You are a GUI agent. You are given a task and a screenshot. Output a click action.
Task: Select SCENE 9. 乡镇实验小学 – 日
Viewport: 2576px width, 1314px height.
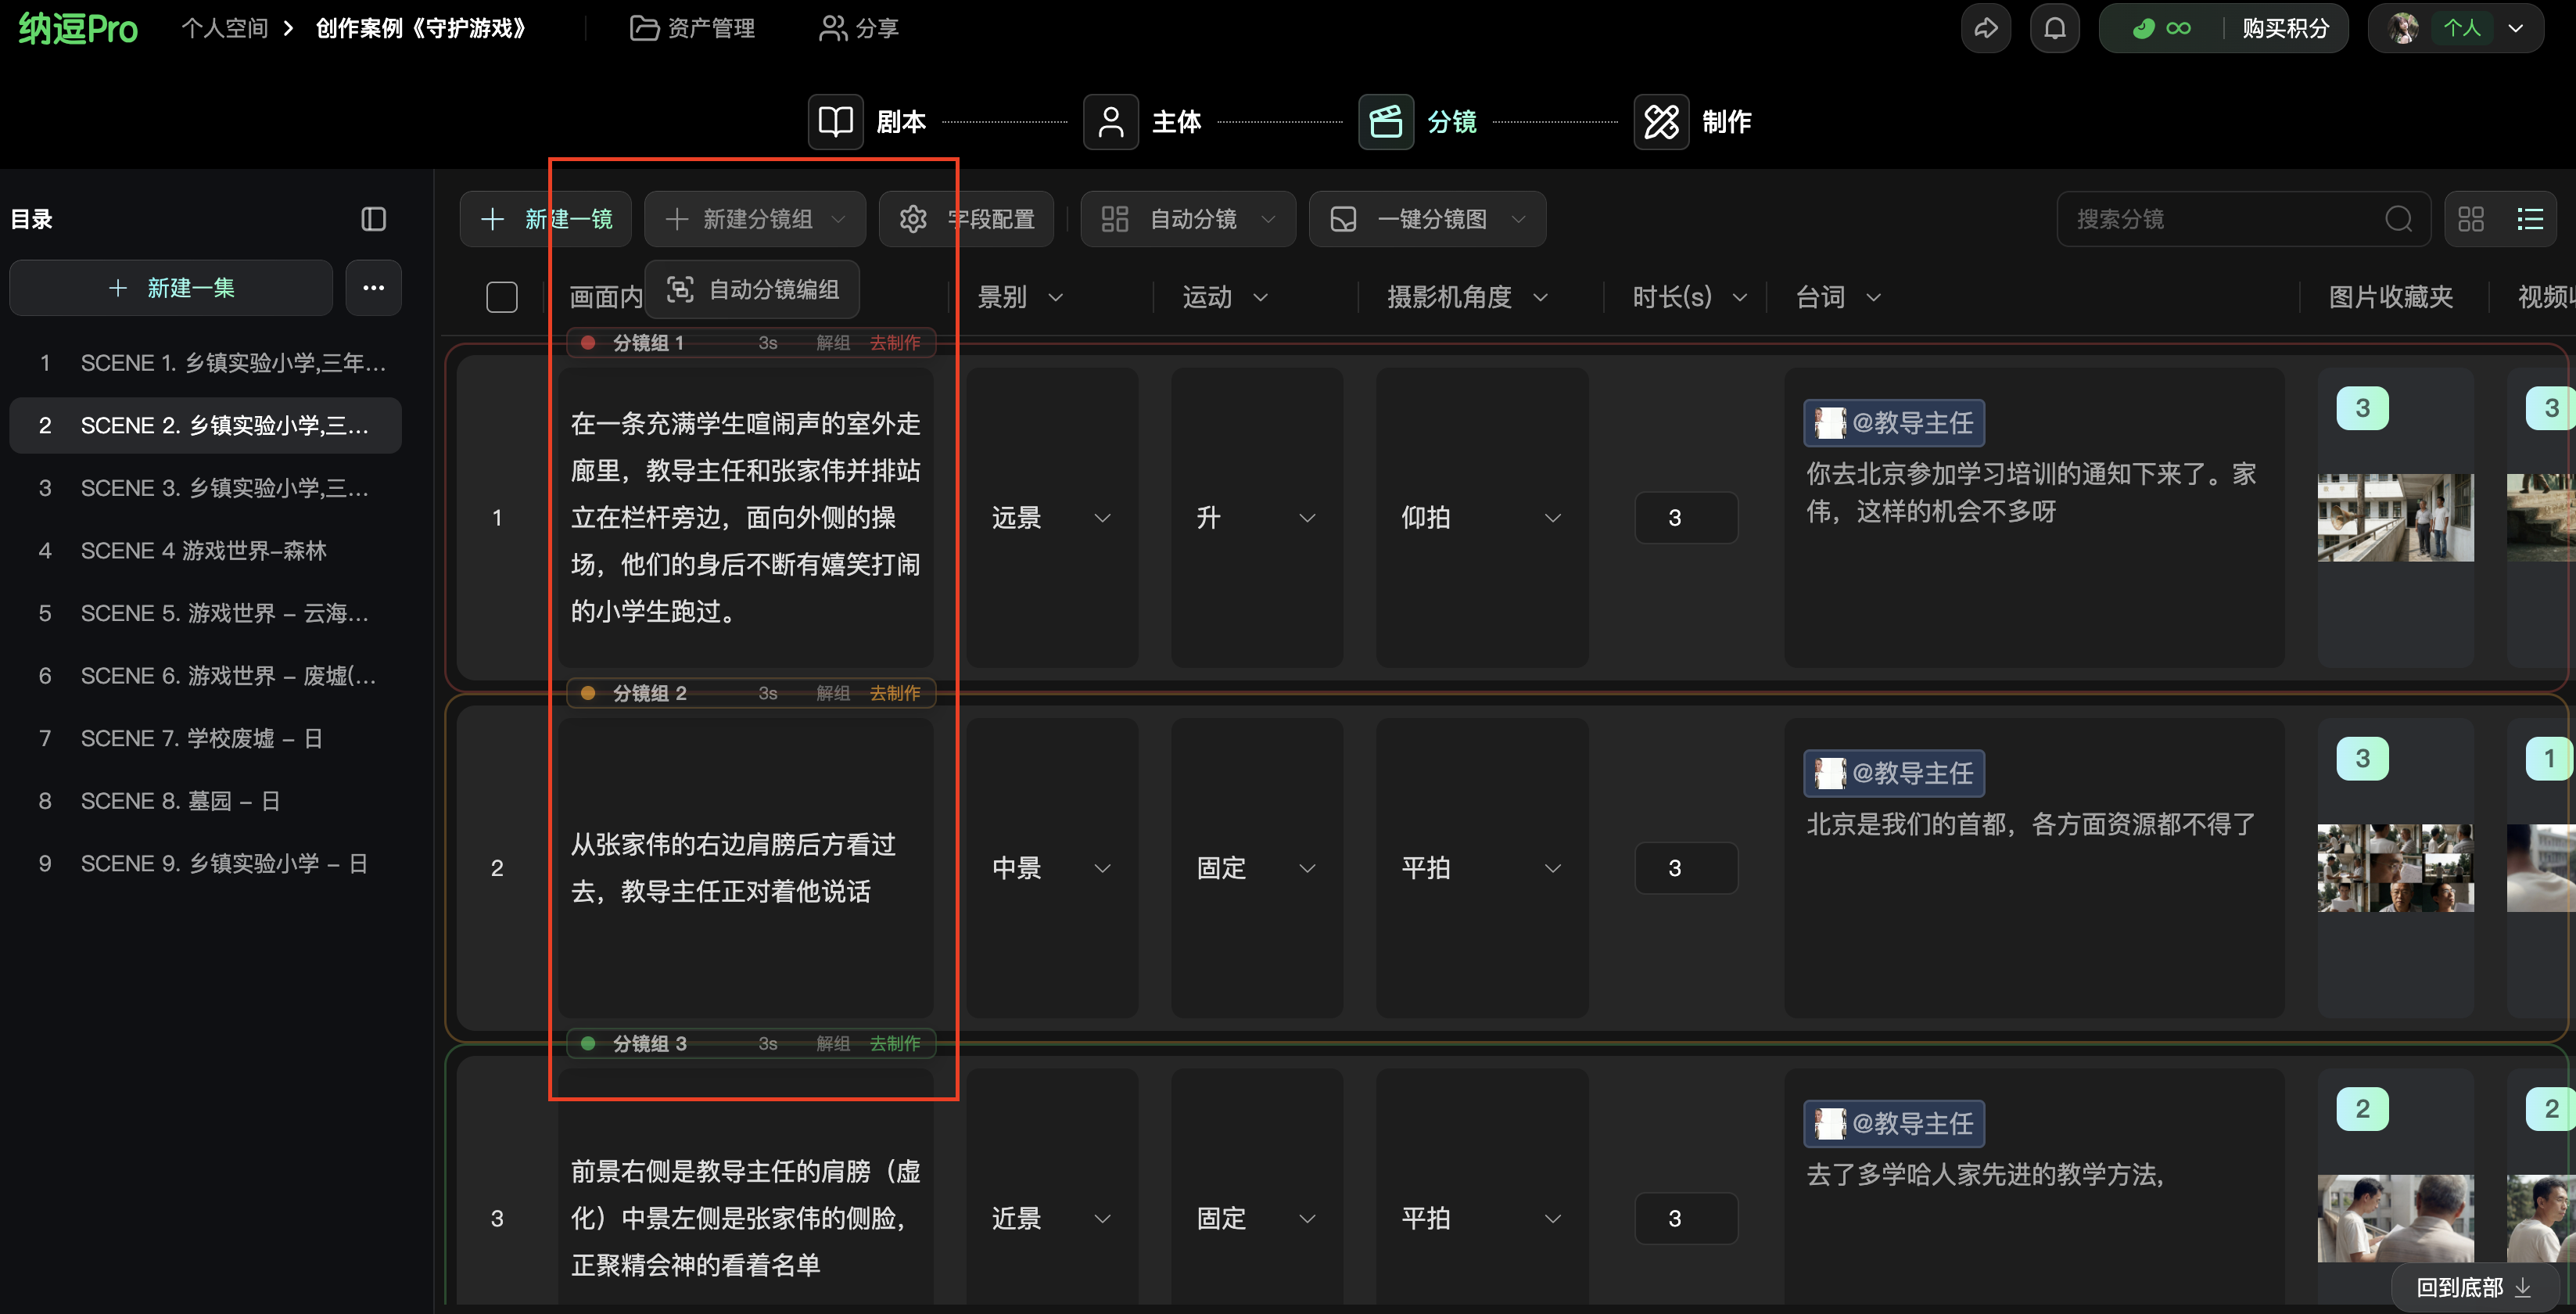(205, 864)
